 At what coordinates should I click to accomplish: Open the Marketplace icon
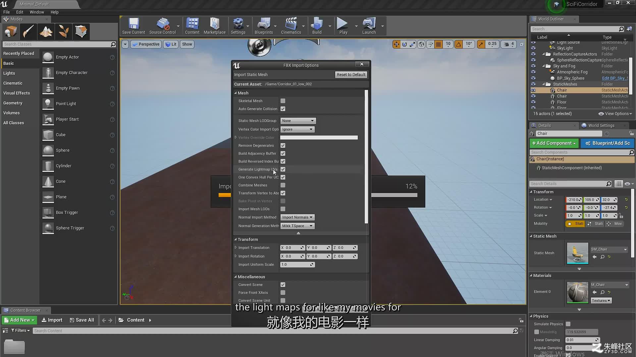point(214,26)
